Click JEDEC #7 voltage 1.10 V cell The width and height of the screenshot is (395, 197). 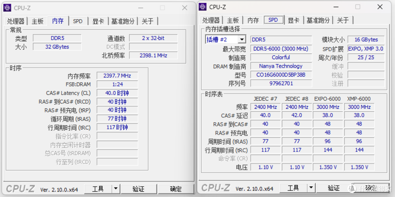[x=265, y=167]
